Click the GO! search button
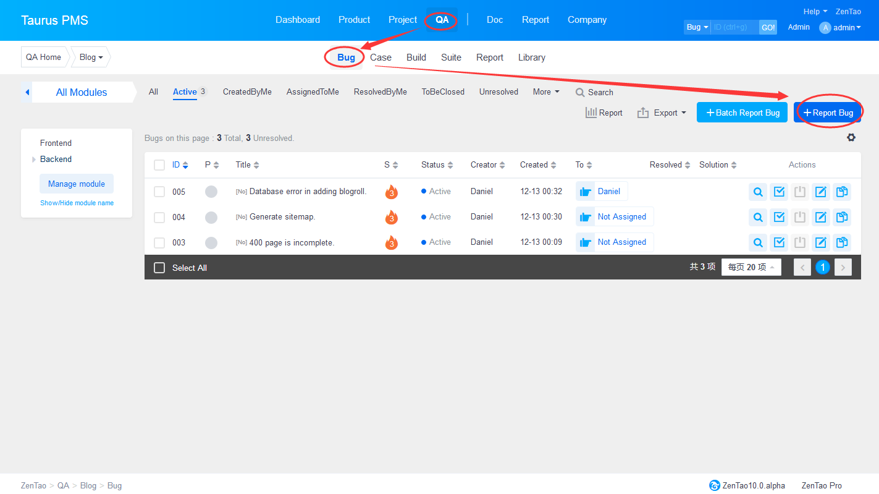The width and height of the screenshot is (879, 494). coord(768,27)
